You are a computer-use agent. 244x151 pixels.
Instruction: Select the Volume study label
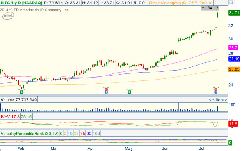pos(7,100)
